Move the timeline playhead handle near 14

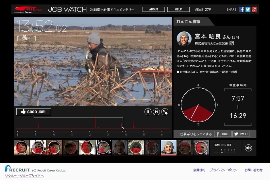coord(123,128)
